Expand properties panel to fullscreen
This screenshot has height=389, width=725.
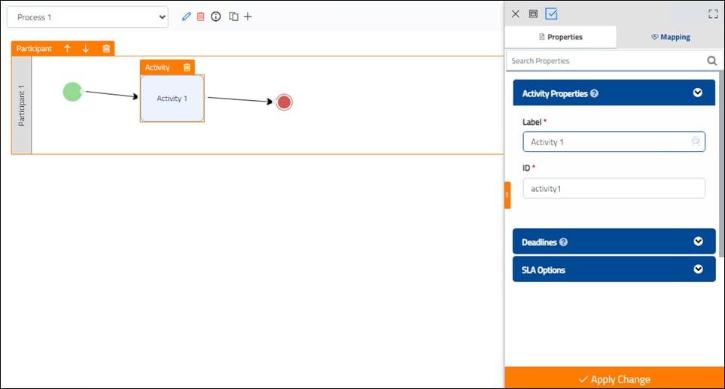(x=713, y=14)
